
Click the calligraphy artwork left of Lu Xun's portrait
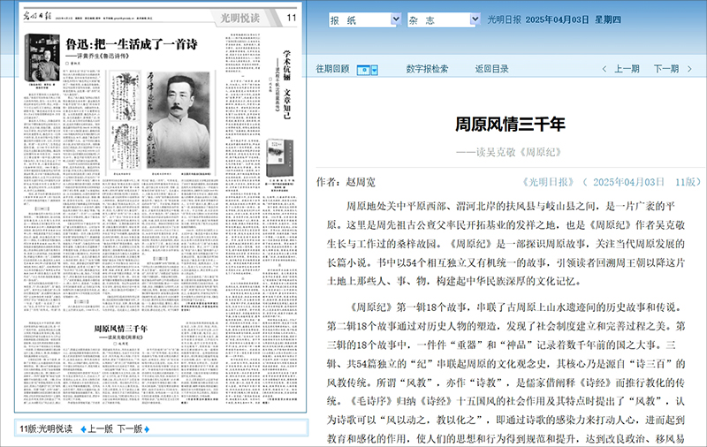(125, 120)
